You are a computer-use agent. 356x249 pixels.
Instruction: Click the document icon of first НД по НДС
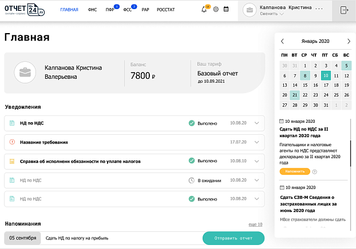[x=12, y=123]
